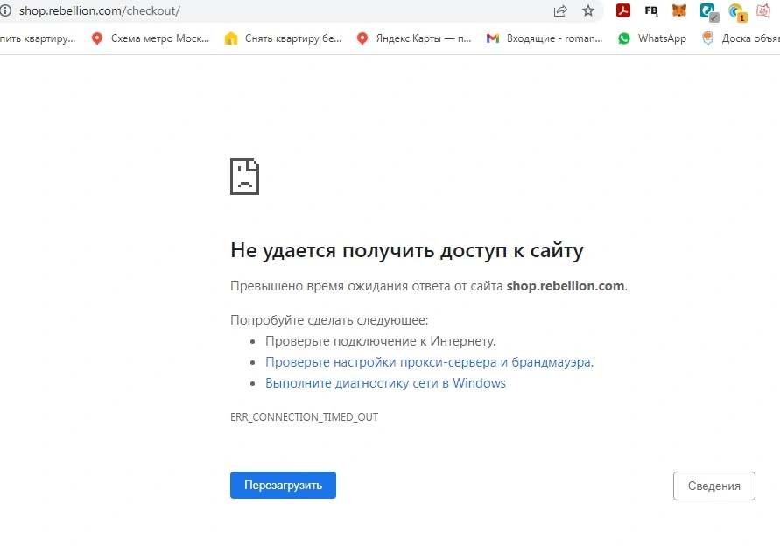Click the site information icon in address bar

tap(5, 10)
